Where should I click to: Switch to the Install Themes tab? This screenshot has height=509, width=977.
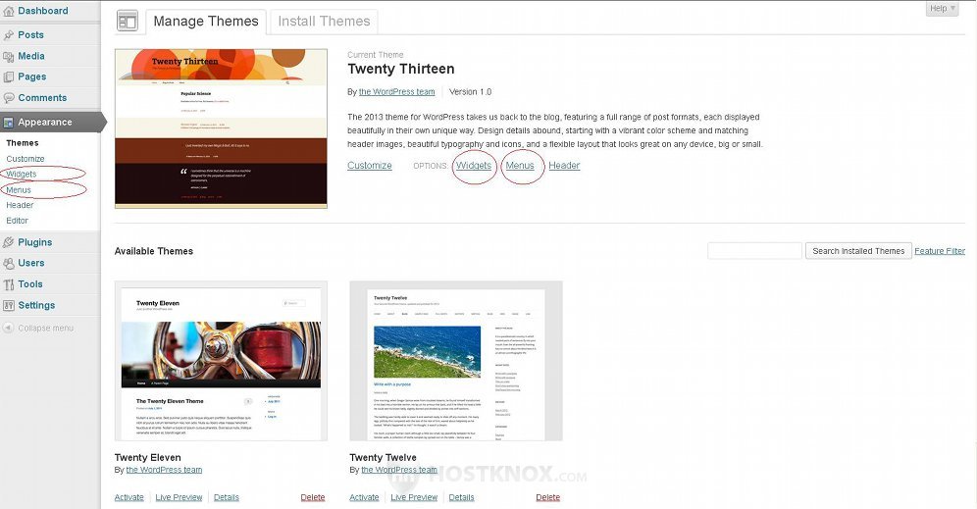click(x=324, y=22)
